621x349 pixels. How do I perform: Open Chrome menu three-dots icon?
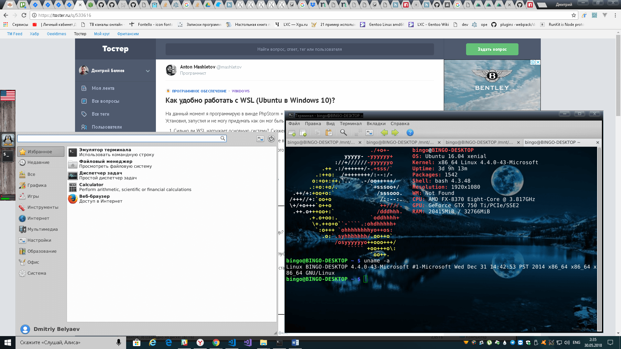615,15
